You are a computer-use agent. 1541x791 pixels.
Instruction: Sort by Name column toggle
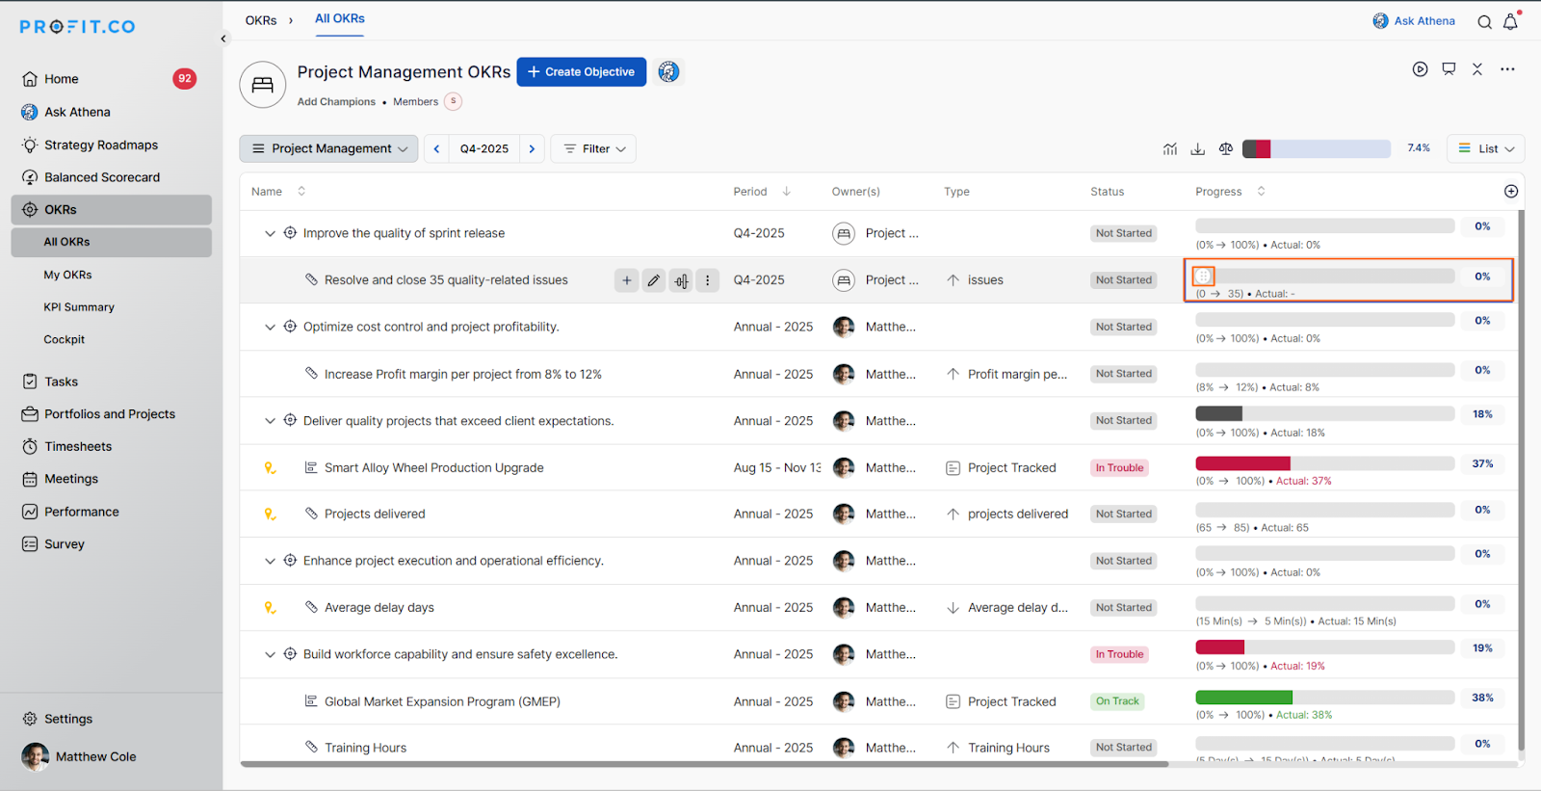click(x=301, y=191)
